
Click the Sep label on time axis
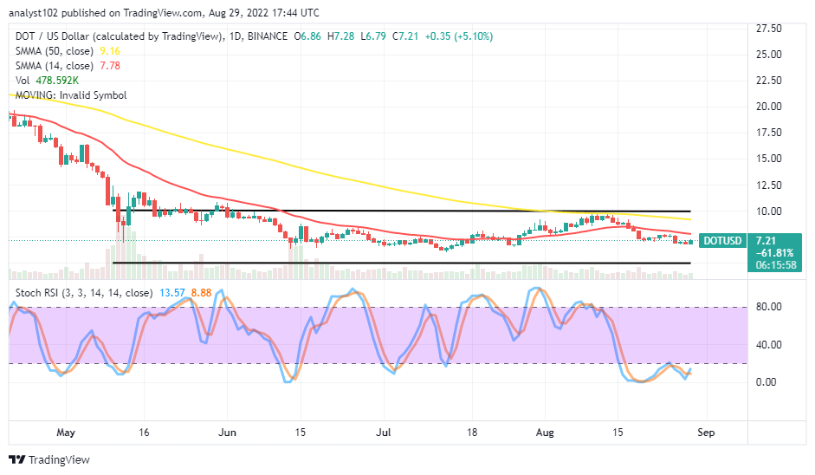tap(706, 433)
